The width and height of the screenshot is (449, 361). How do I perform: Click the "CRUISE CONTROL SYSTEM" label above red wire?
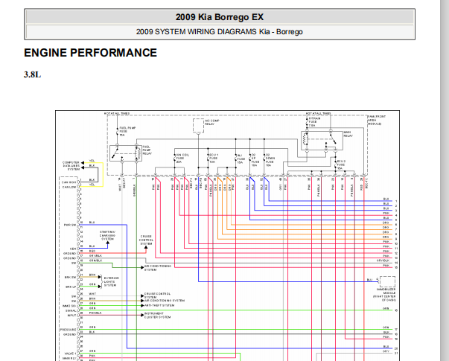click(146, 240)
